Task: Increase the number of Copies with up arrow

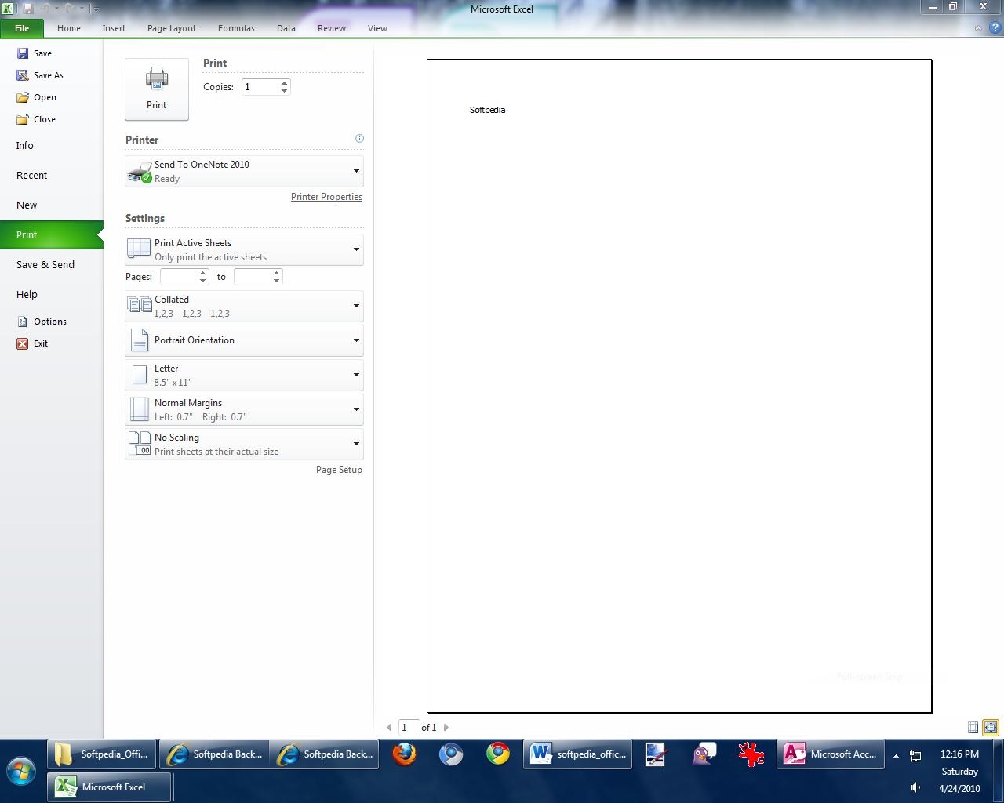Action: [285, 82]
